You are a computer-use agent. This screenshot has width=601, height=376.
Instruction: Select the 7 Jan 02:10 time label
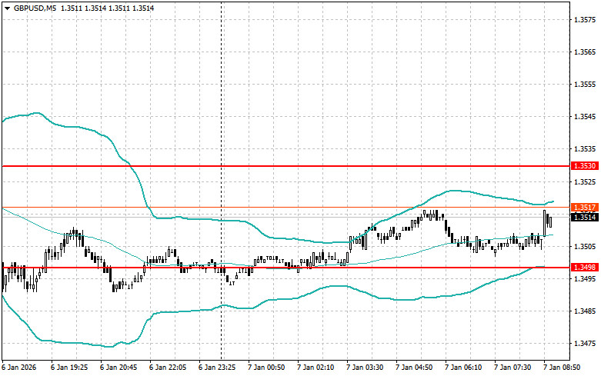(316, 368)
